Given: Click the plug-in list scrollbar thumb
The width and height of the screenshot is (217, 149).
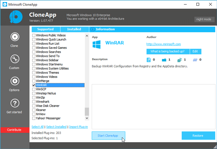Looking at the screenshot, I should pos(87,111).
